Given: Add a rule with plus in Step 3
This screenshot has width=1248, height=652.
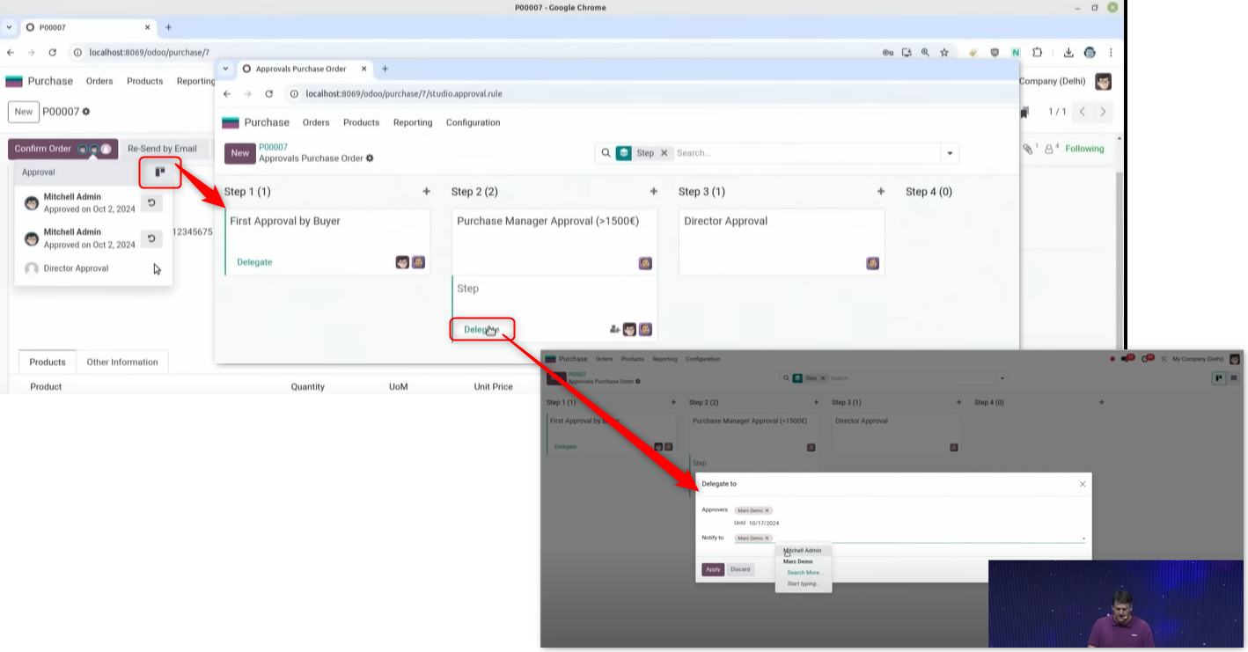Looking at the screenshot, I should 881,191.
